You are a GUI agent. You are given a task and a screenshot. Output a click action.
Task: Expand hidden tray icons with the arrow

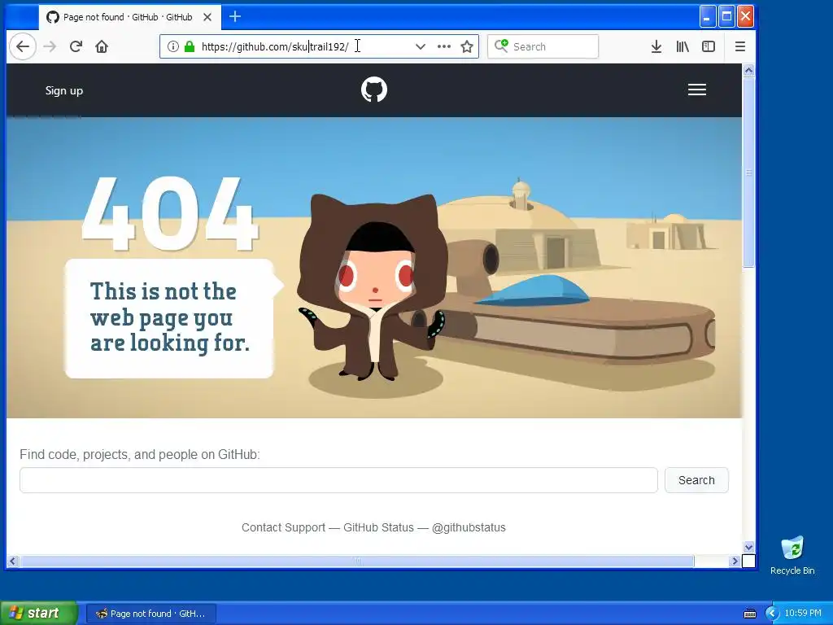tap(772, 614)
